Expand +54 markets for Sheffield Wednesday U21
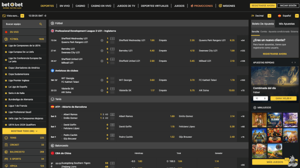This screenshot has height=168, width=300. coord(243,40)
